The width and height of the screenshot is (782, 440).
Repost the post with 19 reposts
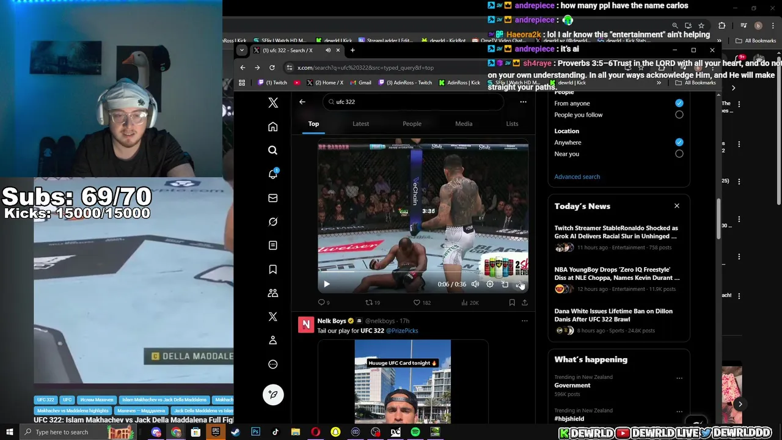(372, 302)
